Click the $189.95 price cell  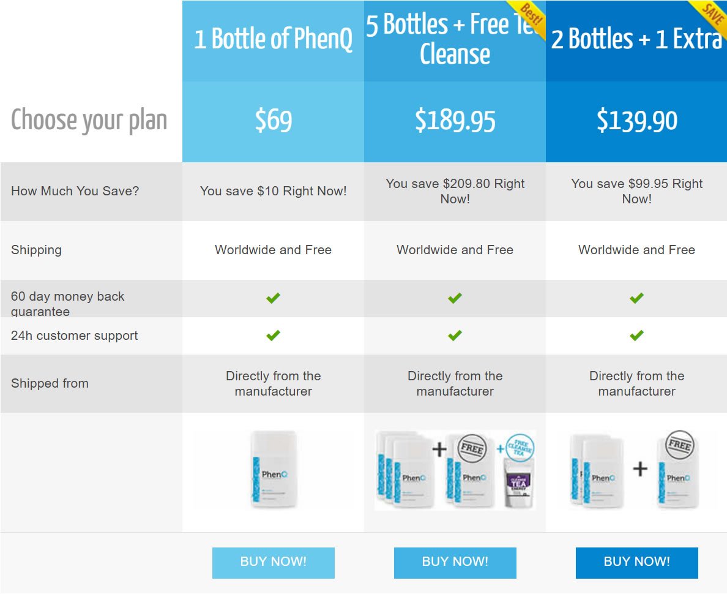click(x=455, y=122)
